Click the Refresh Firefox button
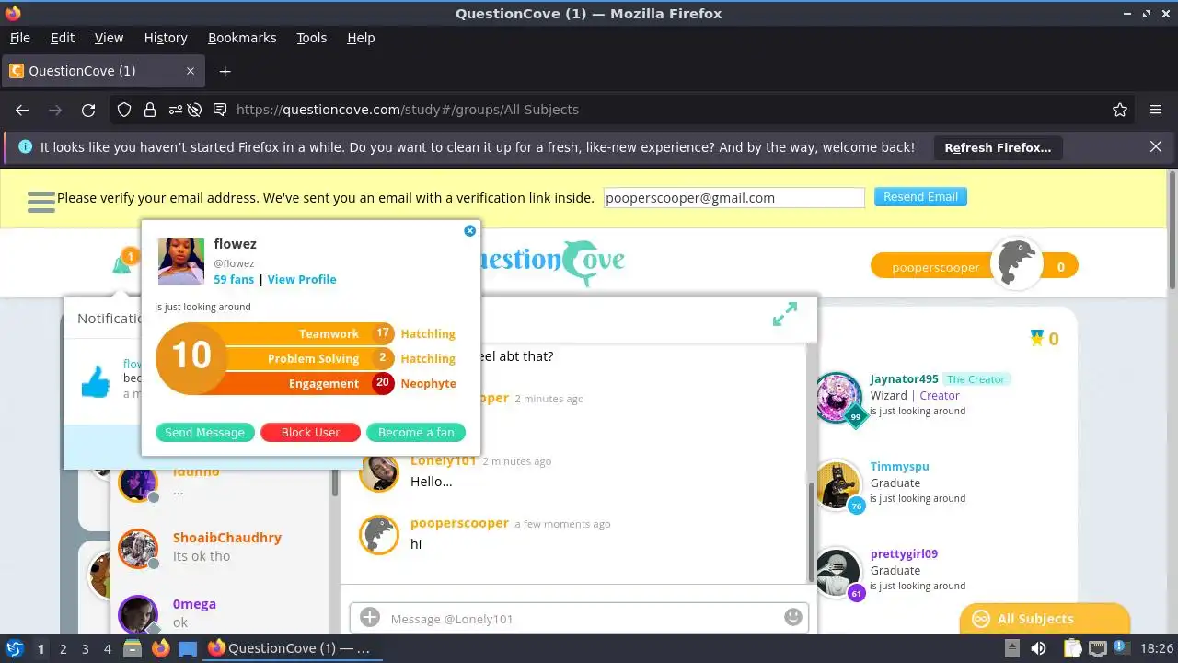This screenshot has width=1178, height=663. [x=998, y=147]
